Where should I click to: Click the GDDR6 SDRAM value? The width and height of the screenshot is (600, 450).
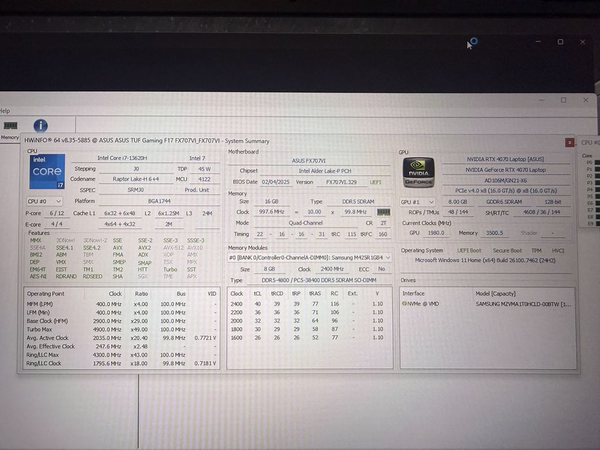tap(504, 202)
